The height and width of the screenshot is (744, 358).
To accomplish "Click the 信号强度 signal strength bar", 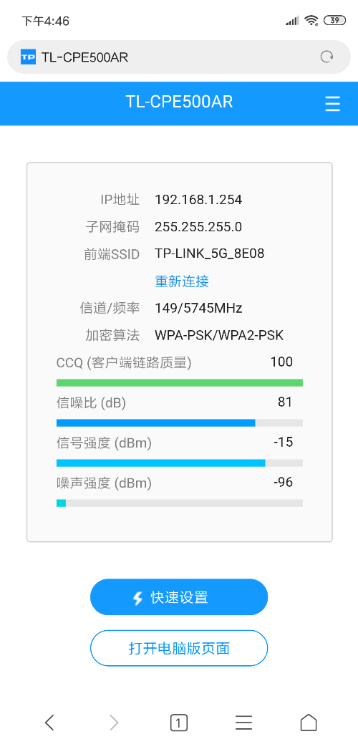I will [179, 463].
